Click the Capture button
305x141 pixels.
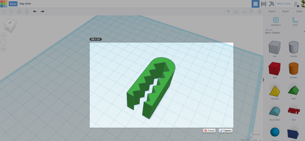click(x=225, y=130)
